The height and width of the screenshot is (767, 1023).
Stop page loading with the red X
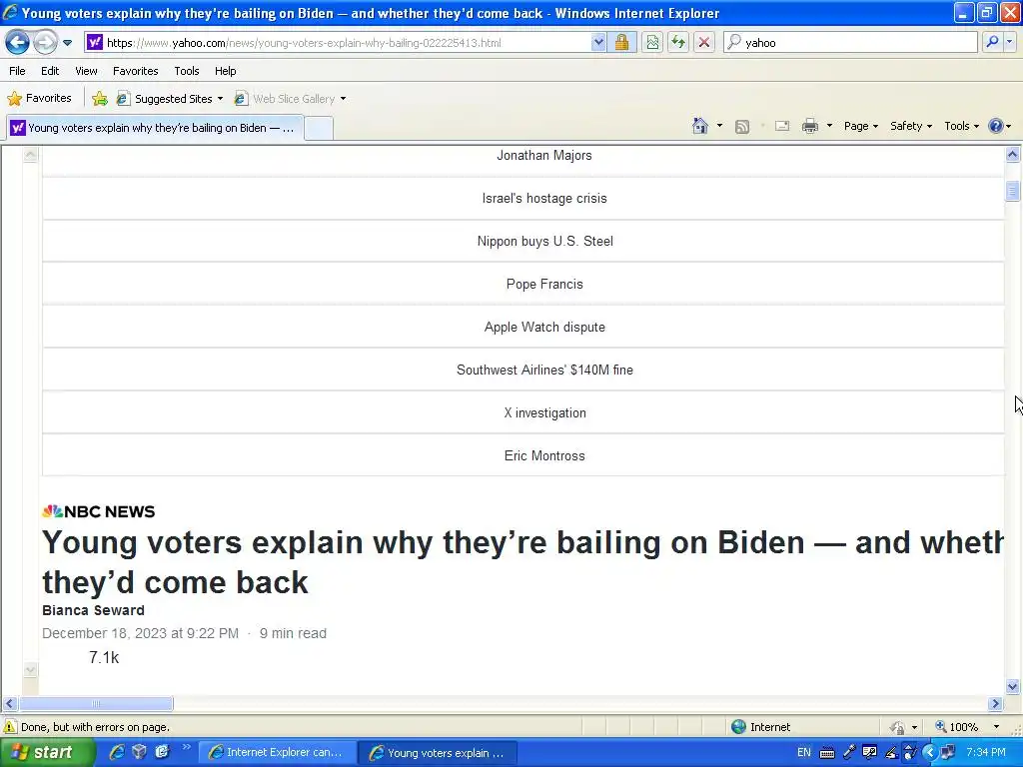pyautogui.click(x=704, y=42)
